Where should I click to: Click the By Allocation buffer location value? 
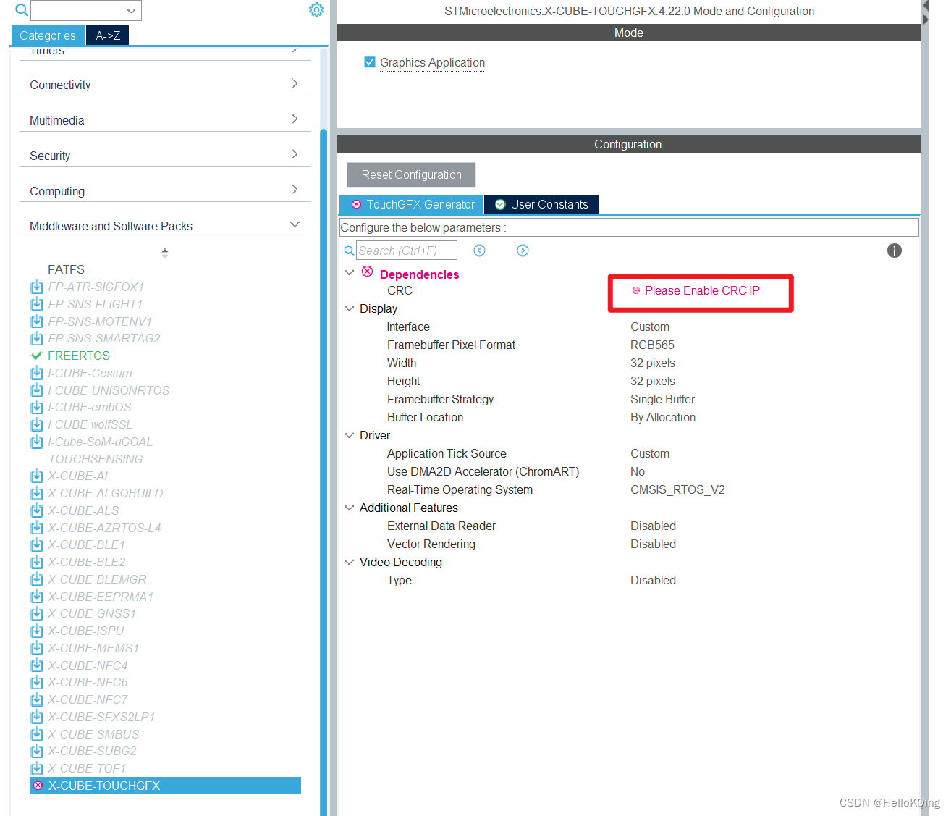point(663,417)
